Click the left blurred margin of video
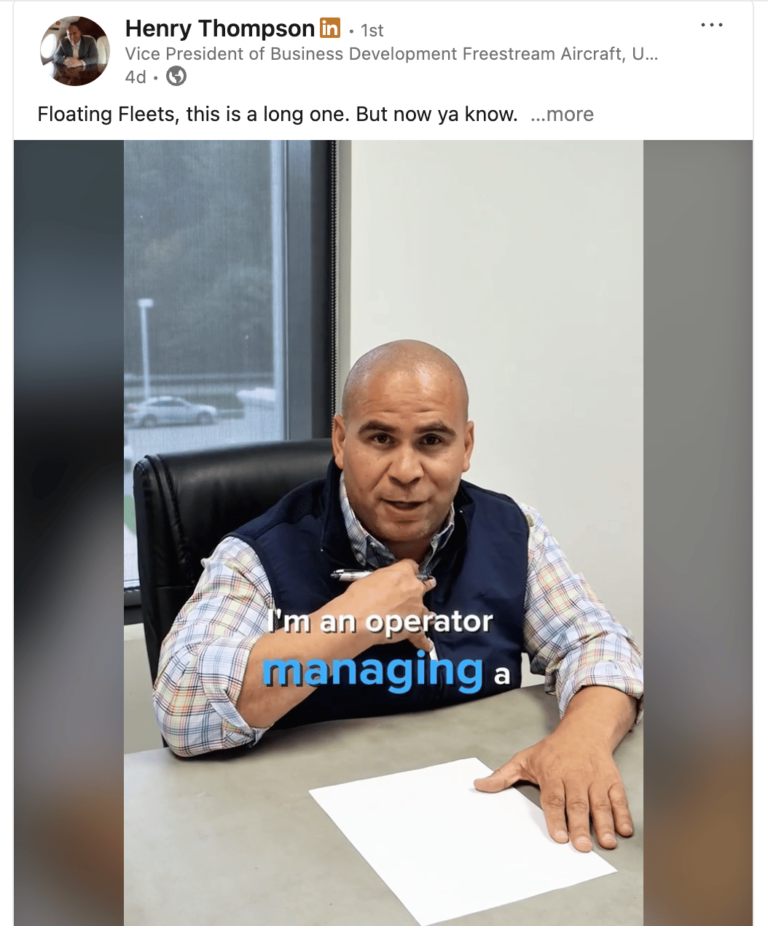This screenshot has height=926, width=768. [x=69, y=533]
